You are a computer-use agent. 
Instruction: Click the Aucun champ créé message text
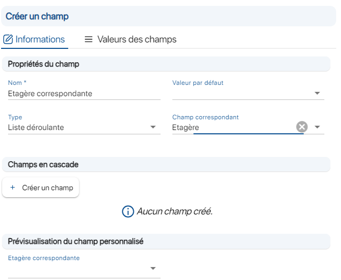[175, 211]
